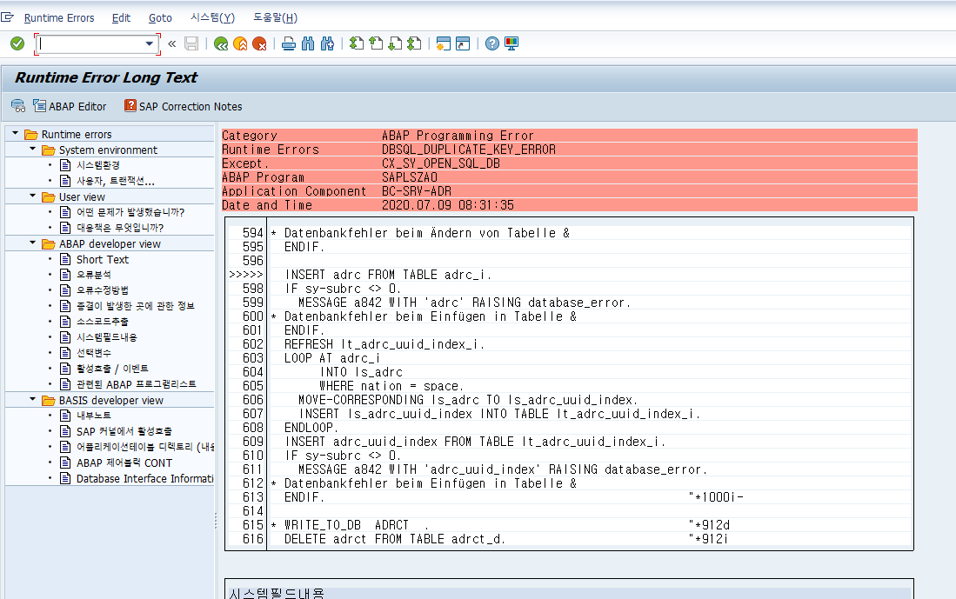Select the 오류수정방법 node
The image size is (956, 599).
coord(103,290)
